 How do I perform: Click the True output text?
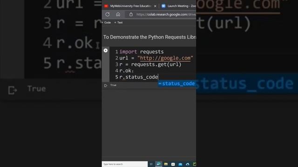(113, 85)
